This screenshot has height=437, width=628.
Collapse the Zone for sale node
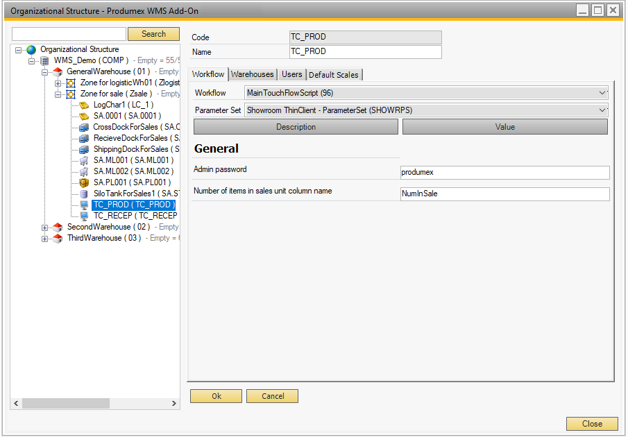pyautogui.click(x=58, y=94)
